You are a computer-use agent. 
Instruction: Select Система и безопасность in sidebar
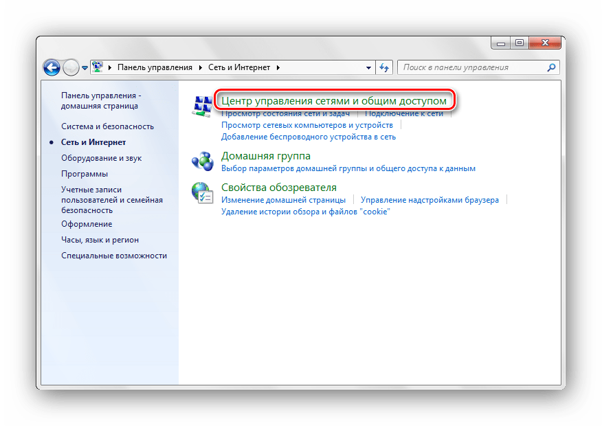point(107,126)
